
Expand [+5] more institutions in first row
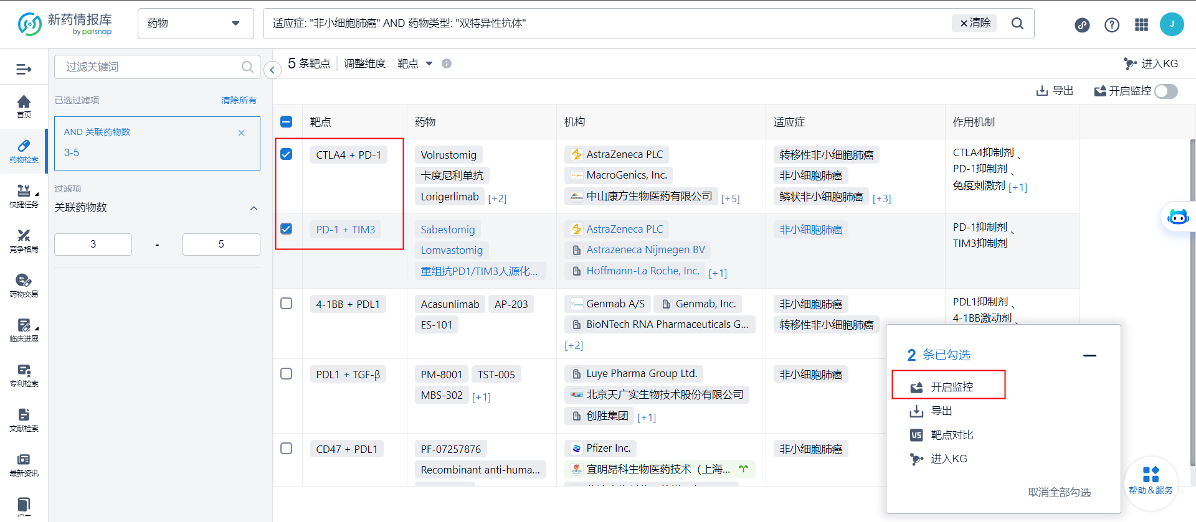point(730,198)
